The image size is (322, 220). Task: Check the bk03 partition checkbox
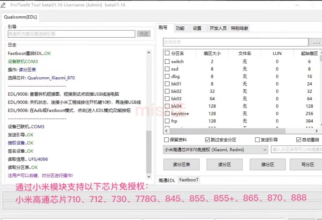(x=167, y=98)
